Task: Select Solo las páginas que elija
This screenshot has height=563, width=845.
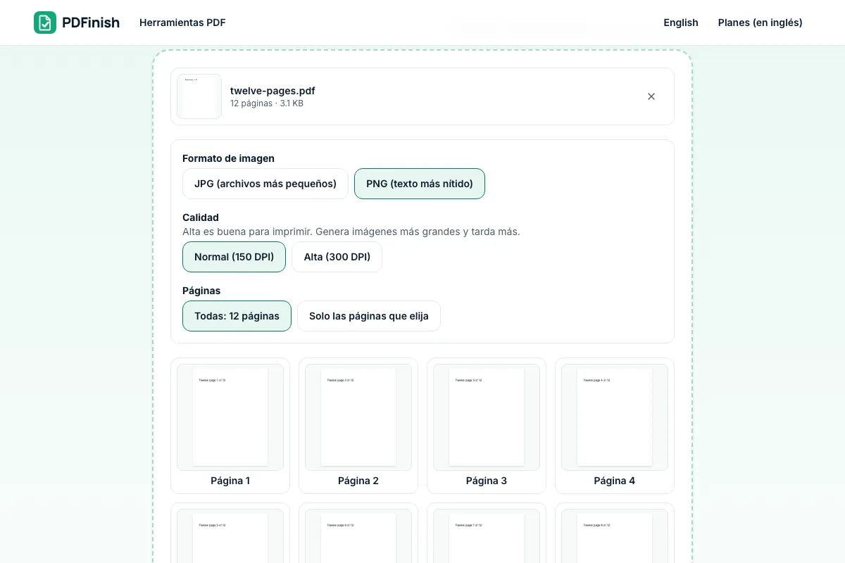Action: [369, 316]
